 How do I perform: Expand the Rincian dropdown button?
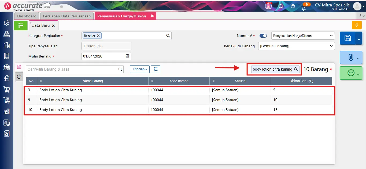click(x=140, y=69)
